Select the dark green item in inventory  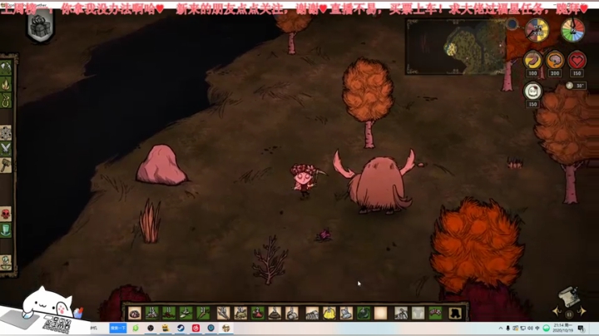coord(364,313)
